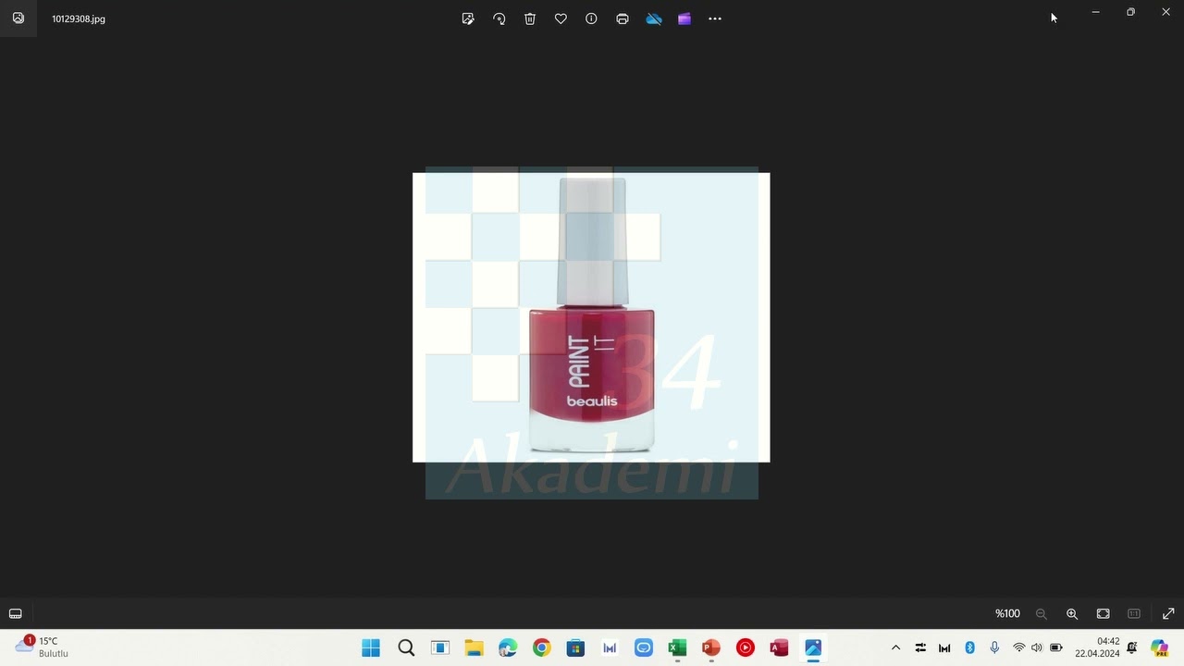
Task: Open File Explorer from taskbar
Action: 474,647
